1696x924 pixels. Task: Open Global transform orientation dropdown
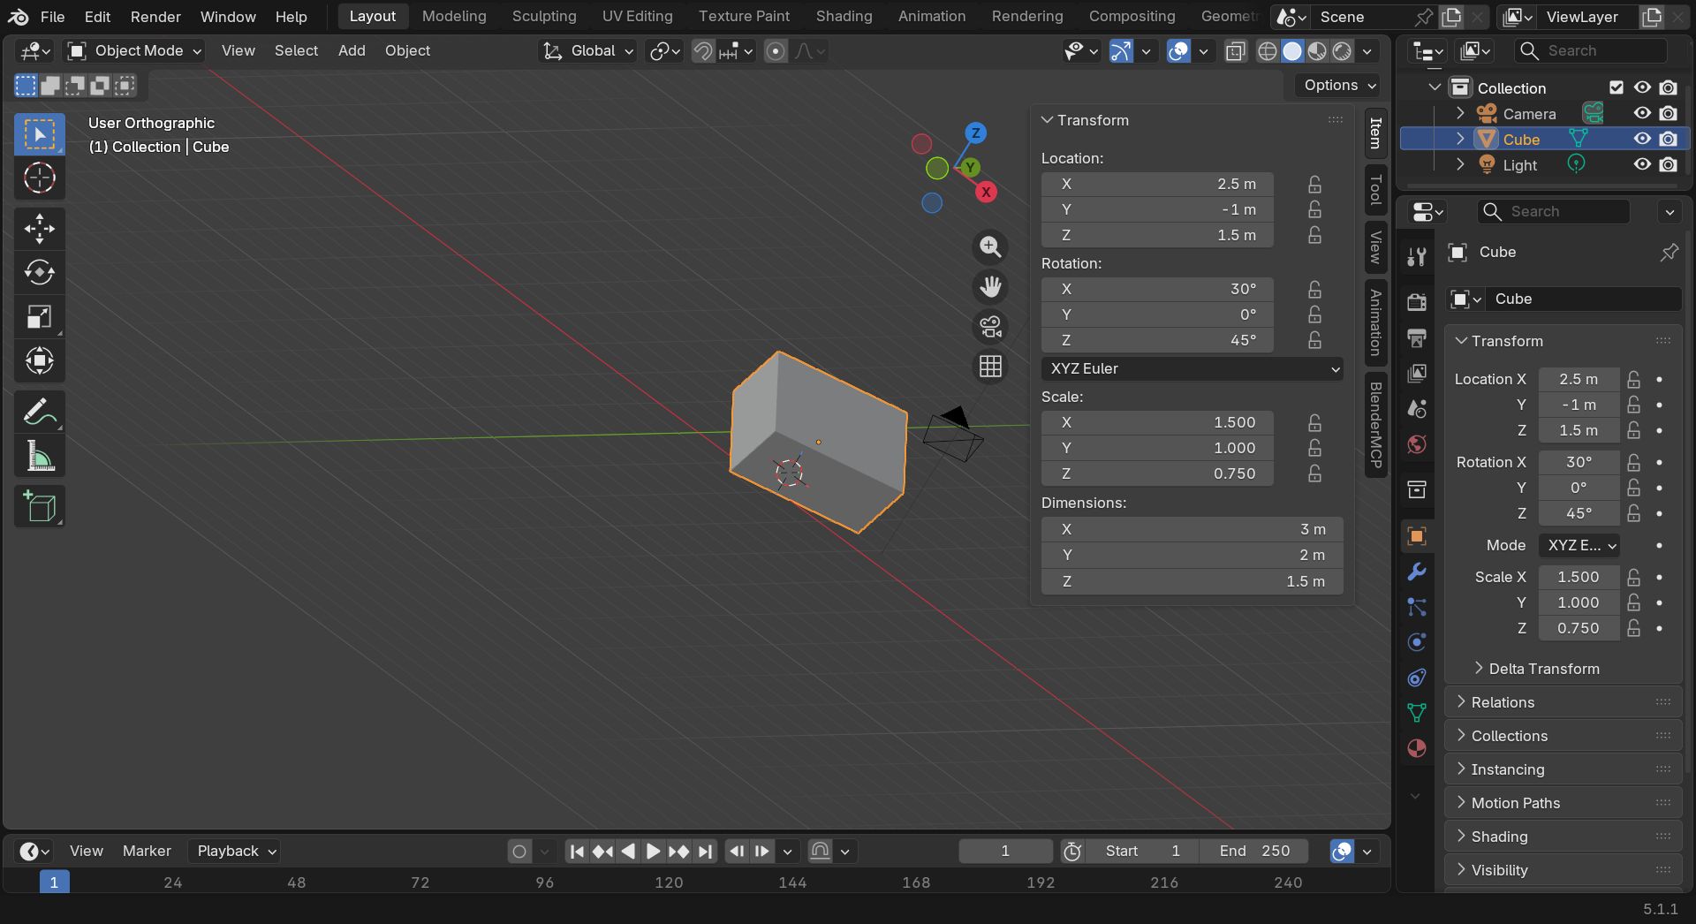587,51
